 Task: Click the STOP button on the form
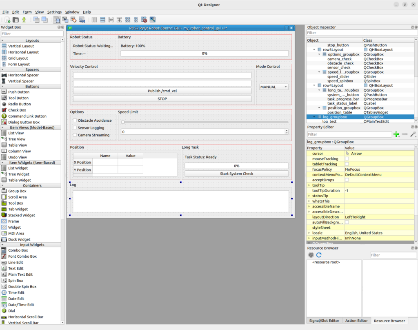162,99
